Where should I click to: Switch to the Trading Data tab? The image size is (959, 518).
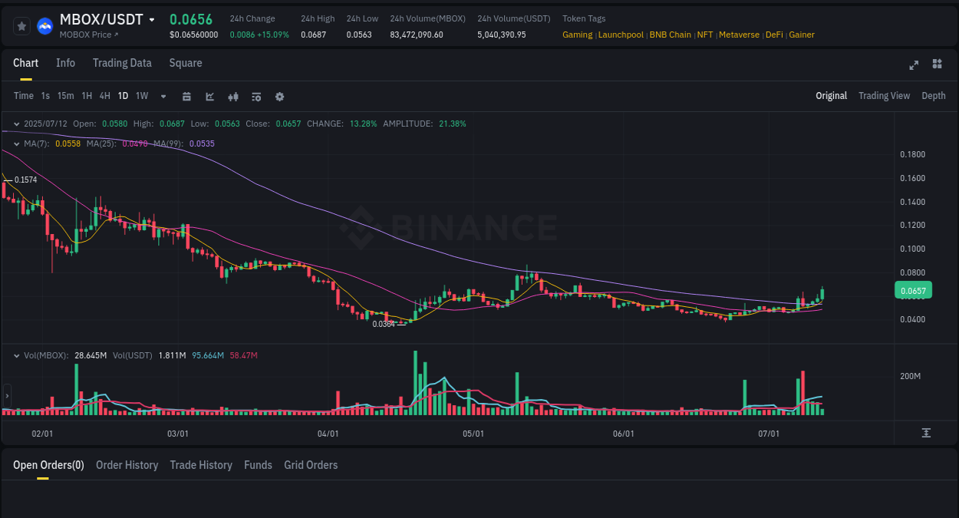[x=122, y=63]
